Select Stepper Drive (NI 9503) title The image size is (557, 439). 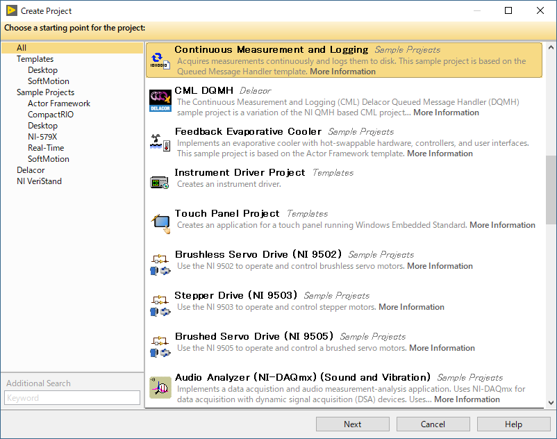[x=236, y=295]
